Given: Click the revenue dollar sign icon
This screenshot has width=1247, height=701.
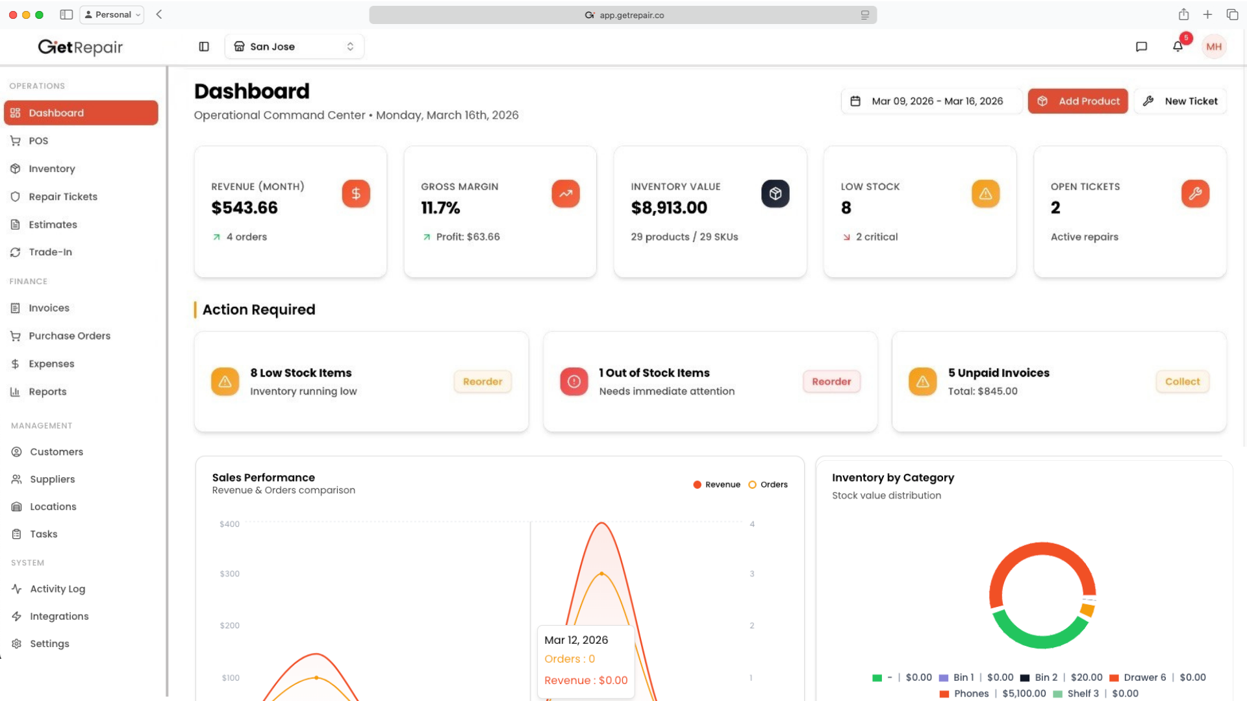Looking at the screenshot, I should (x=356, y=193).
